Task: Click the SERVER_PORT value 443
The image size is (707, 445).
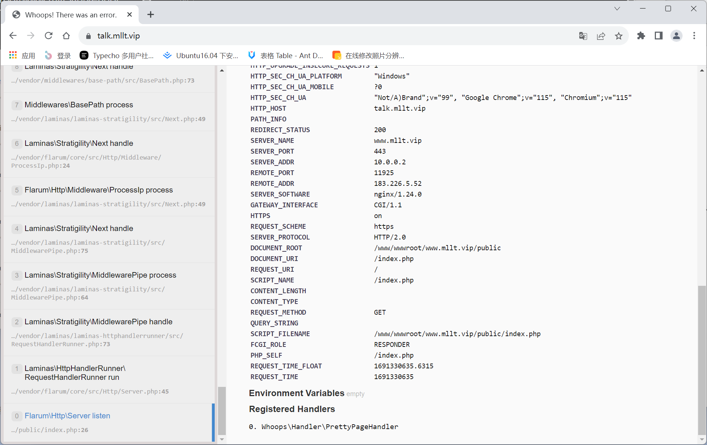Action: (380, 151)
